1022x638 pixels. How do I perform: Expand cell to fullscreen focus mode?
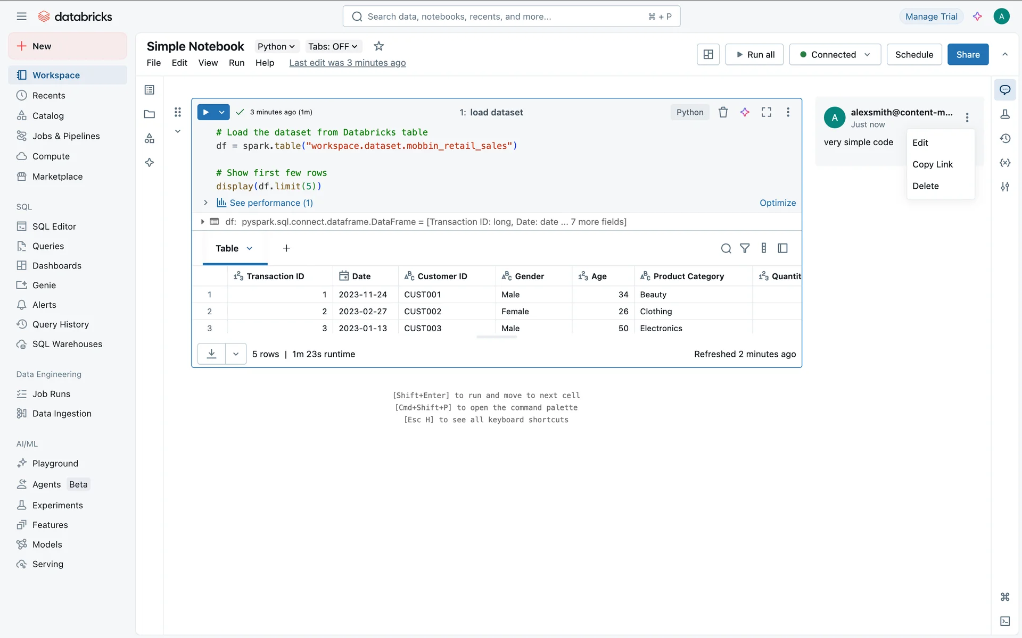[767, 112]
